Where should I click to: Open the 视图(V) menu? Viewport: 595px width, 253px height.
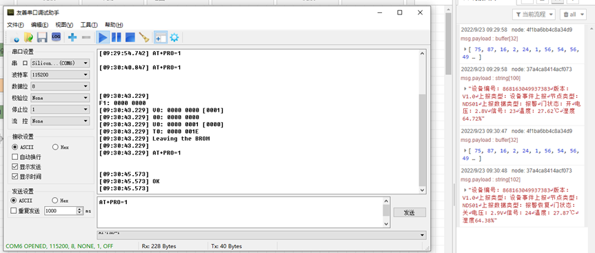click(x=64, y=25)
